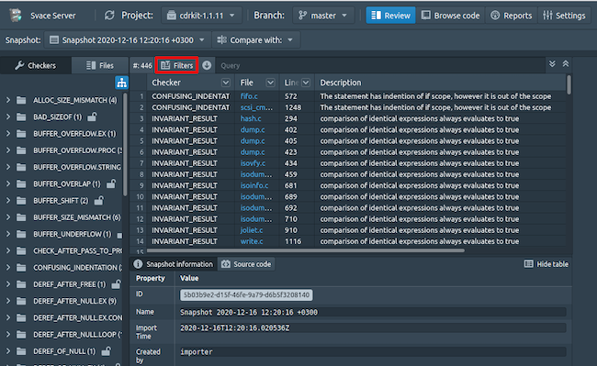The width and height of the screenshot is (597, 366).
Task: Select the Source code tab
Action: point(246,264)
